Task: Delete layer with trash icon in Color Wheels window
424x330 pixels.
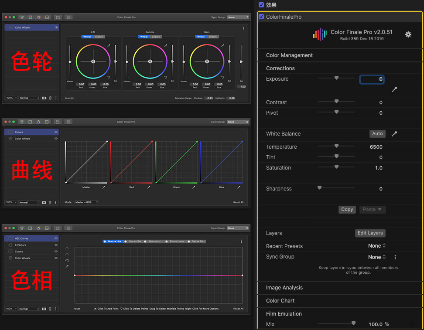Action: pyautogui.click(x=50, y=98)
